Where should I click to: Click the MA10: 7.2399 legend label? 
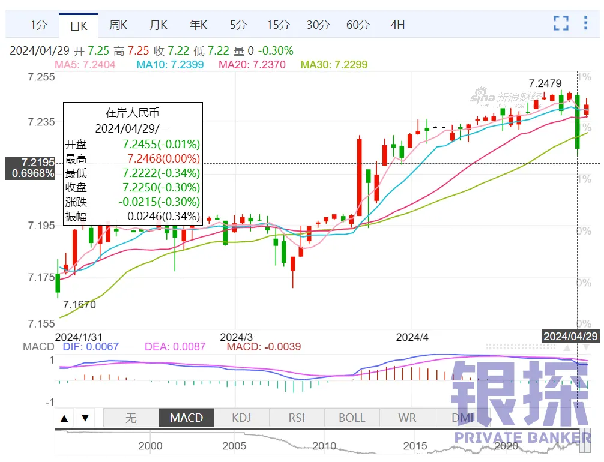pos(171,65)
